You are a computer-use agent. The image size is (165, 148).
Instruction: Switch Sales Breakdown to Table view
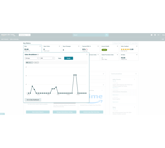[60, 58]
